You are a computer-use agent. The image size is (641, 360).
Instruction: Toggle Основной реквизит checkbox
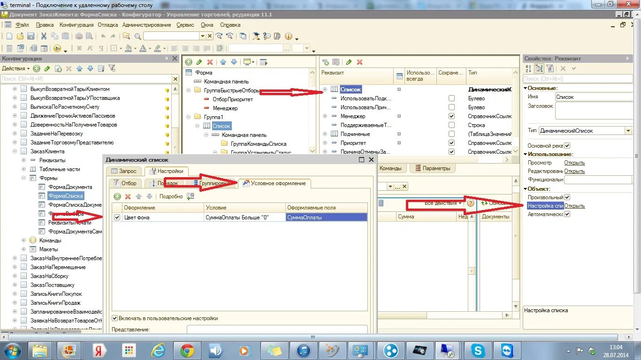(567, 146)
